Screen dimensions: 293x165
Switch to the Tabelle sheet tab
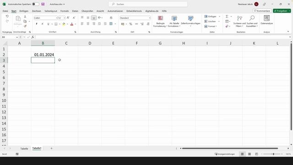(24, 148)
